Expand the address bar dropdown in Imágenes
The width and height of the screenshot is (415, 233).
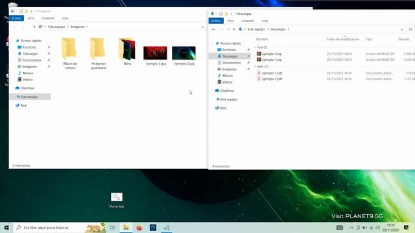(x=202, y=27)
